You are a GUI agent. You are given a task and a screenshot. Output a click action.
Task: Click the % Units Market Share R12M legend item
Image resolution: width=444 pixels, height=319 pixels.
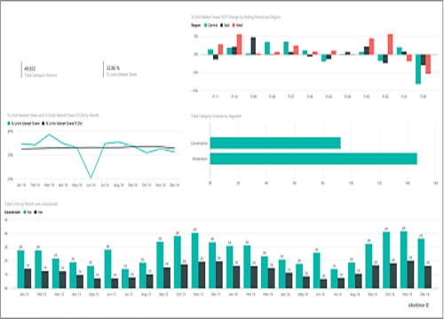(62, 123)
